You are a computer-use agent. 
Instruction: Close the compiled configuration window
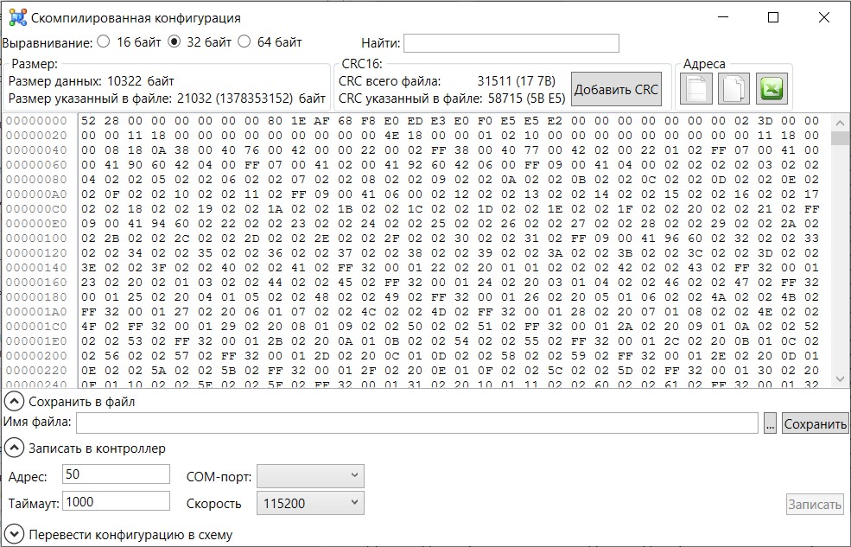pyautogui.click(x=823, y=17)
